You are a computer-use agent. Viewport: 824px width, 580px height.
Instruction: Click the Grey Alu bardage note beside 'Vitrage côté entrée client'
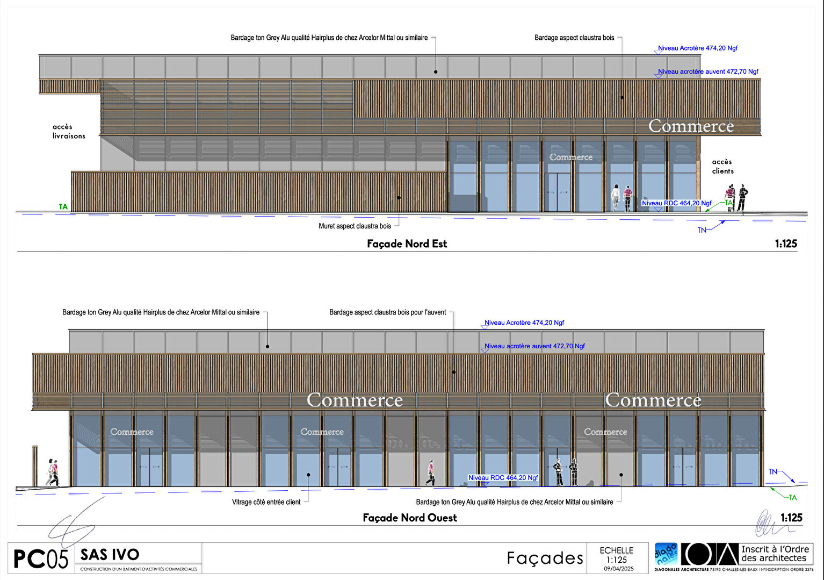tap(515, 502)
